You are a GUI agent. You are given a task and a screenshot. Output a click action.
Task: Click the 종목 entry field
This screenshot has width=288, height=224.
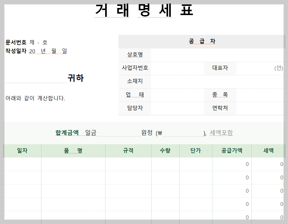coord(260,95)
